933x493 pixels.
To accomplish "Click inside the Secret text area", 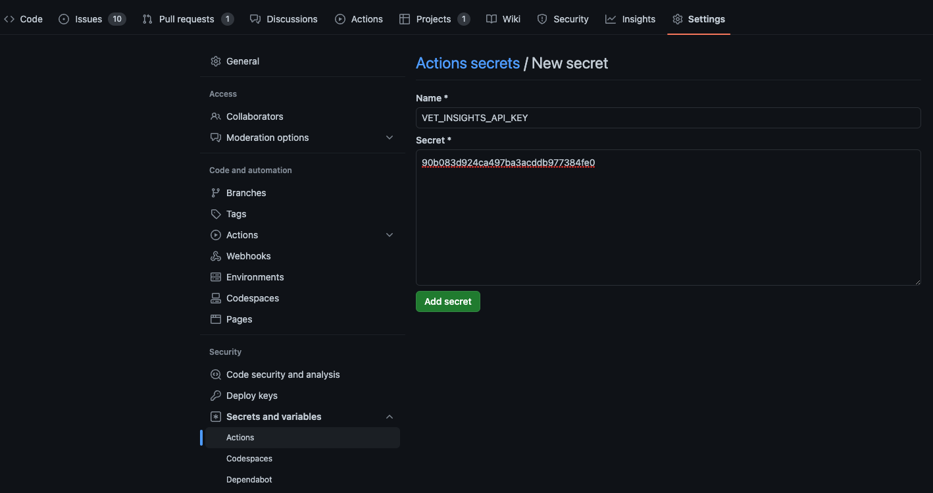I will coord(668,217).
